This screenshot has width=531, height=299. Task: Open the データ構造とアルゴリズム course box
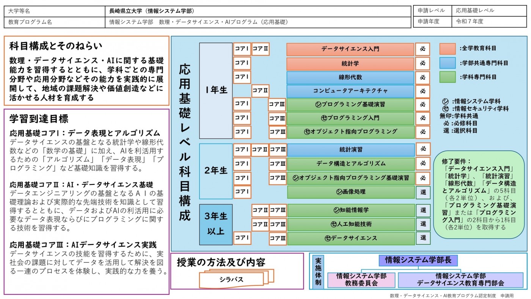[x=351, y=164]
